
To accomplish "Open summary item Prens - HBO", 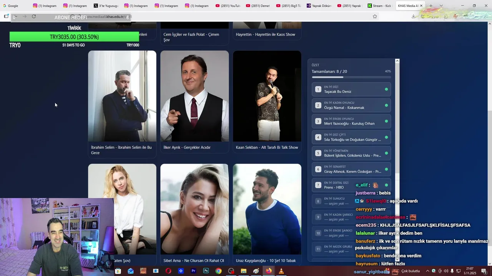I will [x=351, y=185].
